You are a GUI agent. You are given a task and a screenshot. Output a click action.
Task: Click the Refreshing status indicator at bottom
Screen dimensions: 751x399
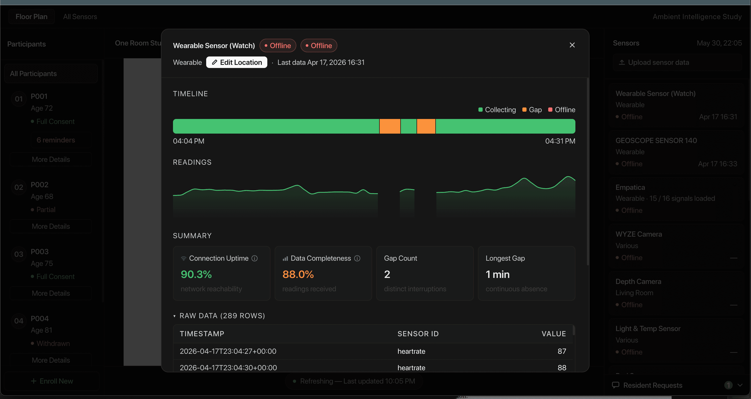(354, 381)
